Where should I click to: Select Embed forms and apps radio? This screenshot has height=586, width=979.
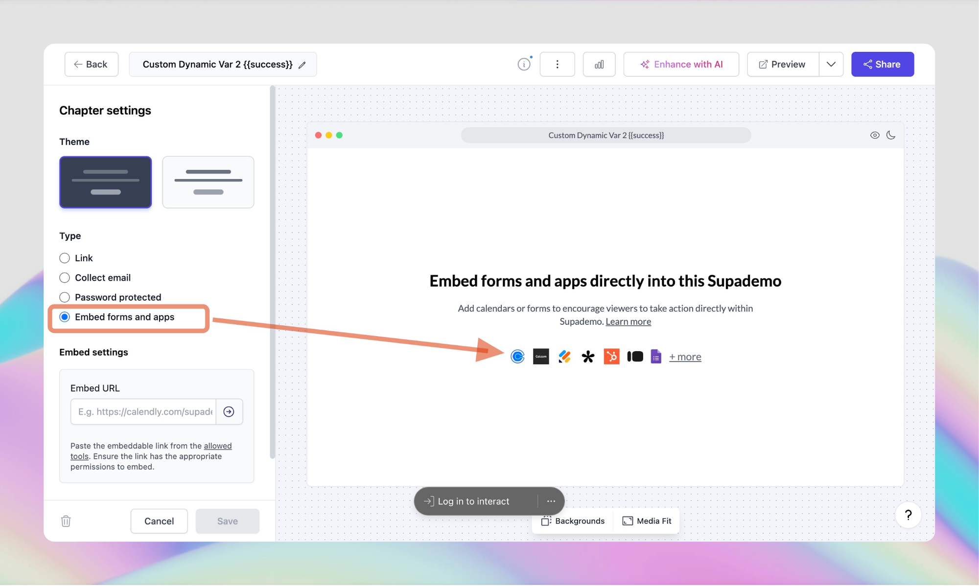[x=65, y=317]
